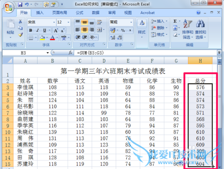Save the workbook from quick access toolbar
224x169 pixels.
click(20, 4)
